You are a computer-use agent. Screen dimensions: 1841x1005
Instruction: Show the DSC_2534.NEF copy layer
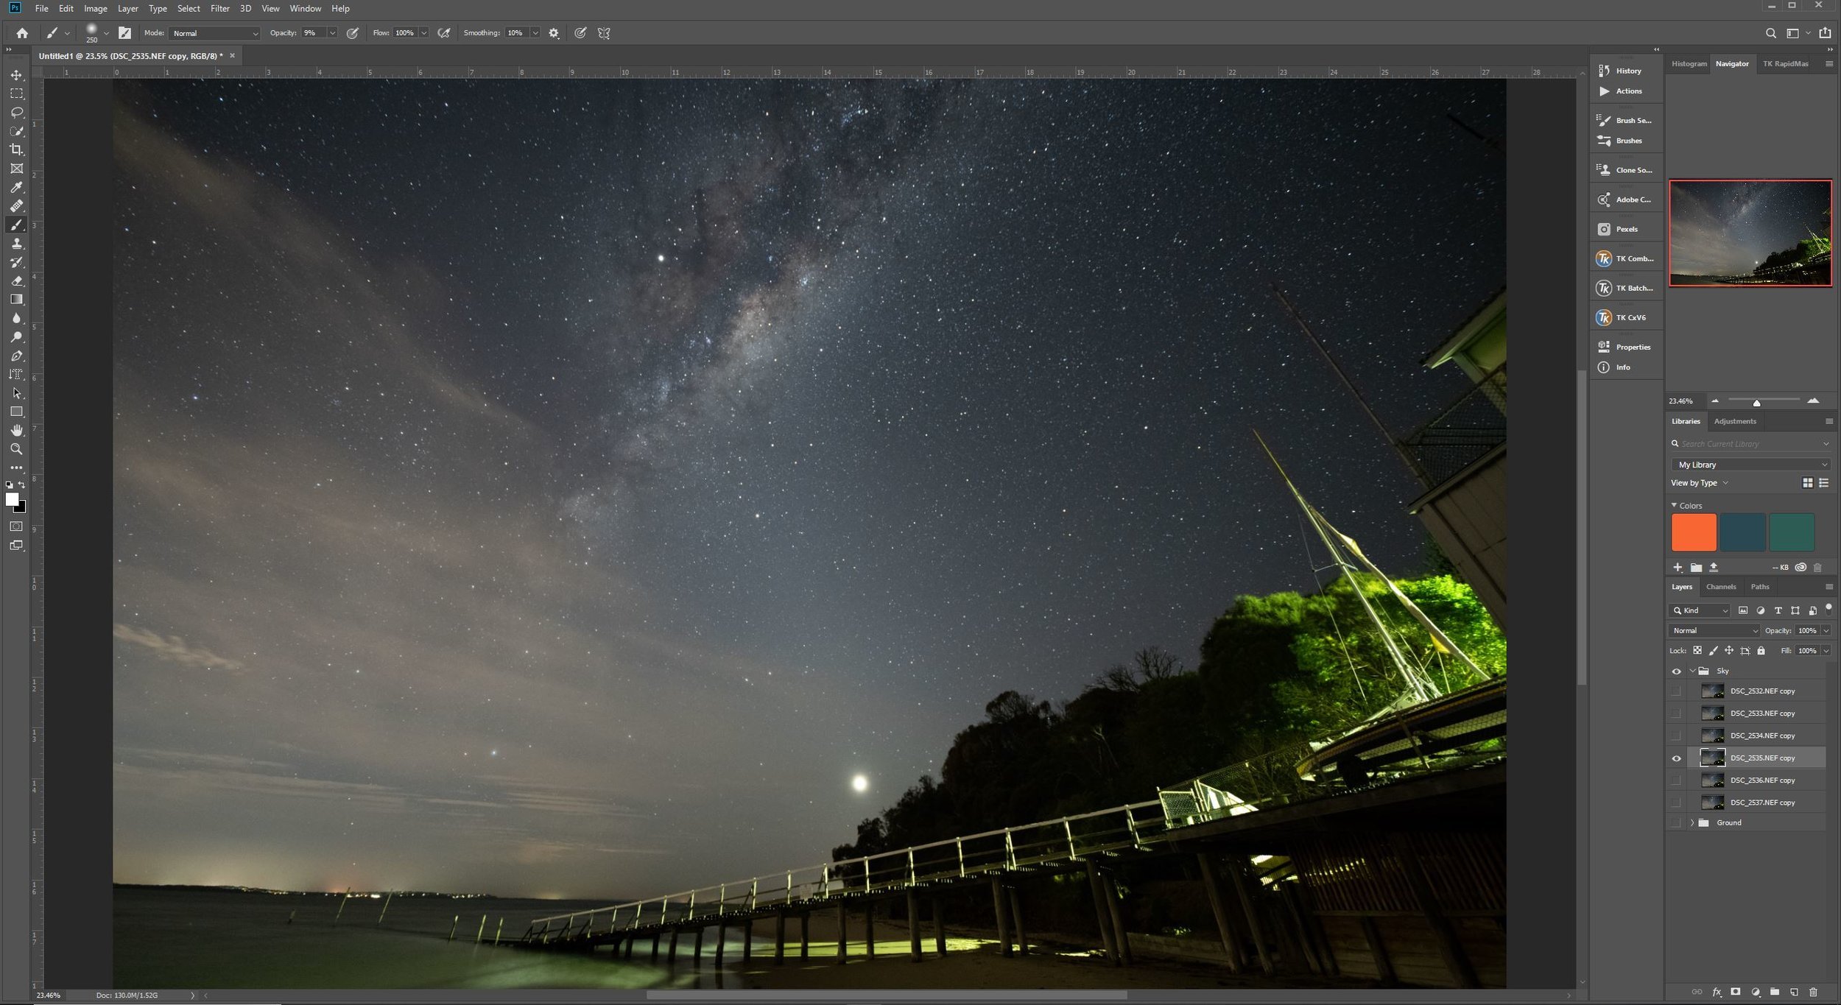(1677, 736)
